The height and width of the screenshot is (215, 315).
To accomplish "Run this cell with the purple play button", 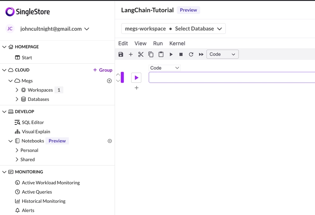I will [x=136, y=78].
